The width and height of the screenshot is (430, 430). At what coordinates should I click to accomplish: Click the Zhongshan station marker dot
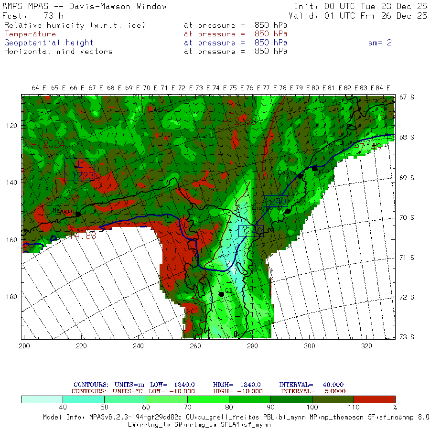(x=288, y=211)
